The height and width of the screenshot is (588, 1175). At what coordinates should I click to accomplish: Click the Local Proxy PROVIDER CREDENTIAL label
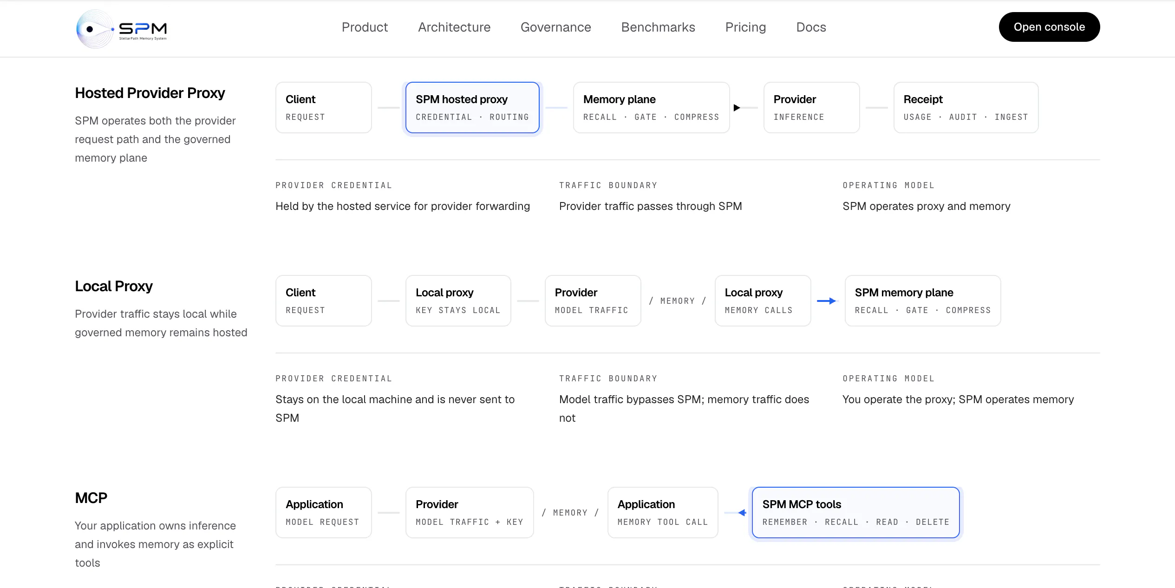(x=334, y=379)
